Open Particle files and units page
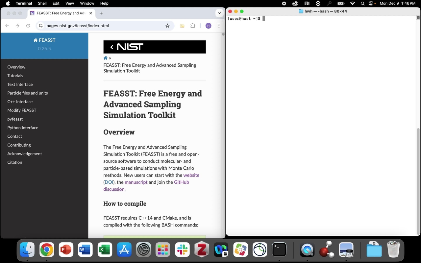 (28, 93)
